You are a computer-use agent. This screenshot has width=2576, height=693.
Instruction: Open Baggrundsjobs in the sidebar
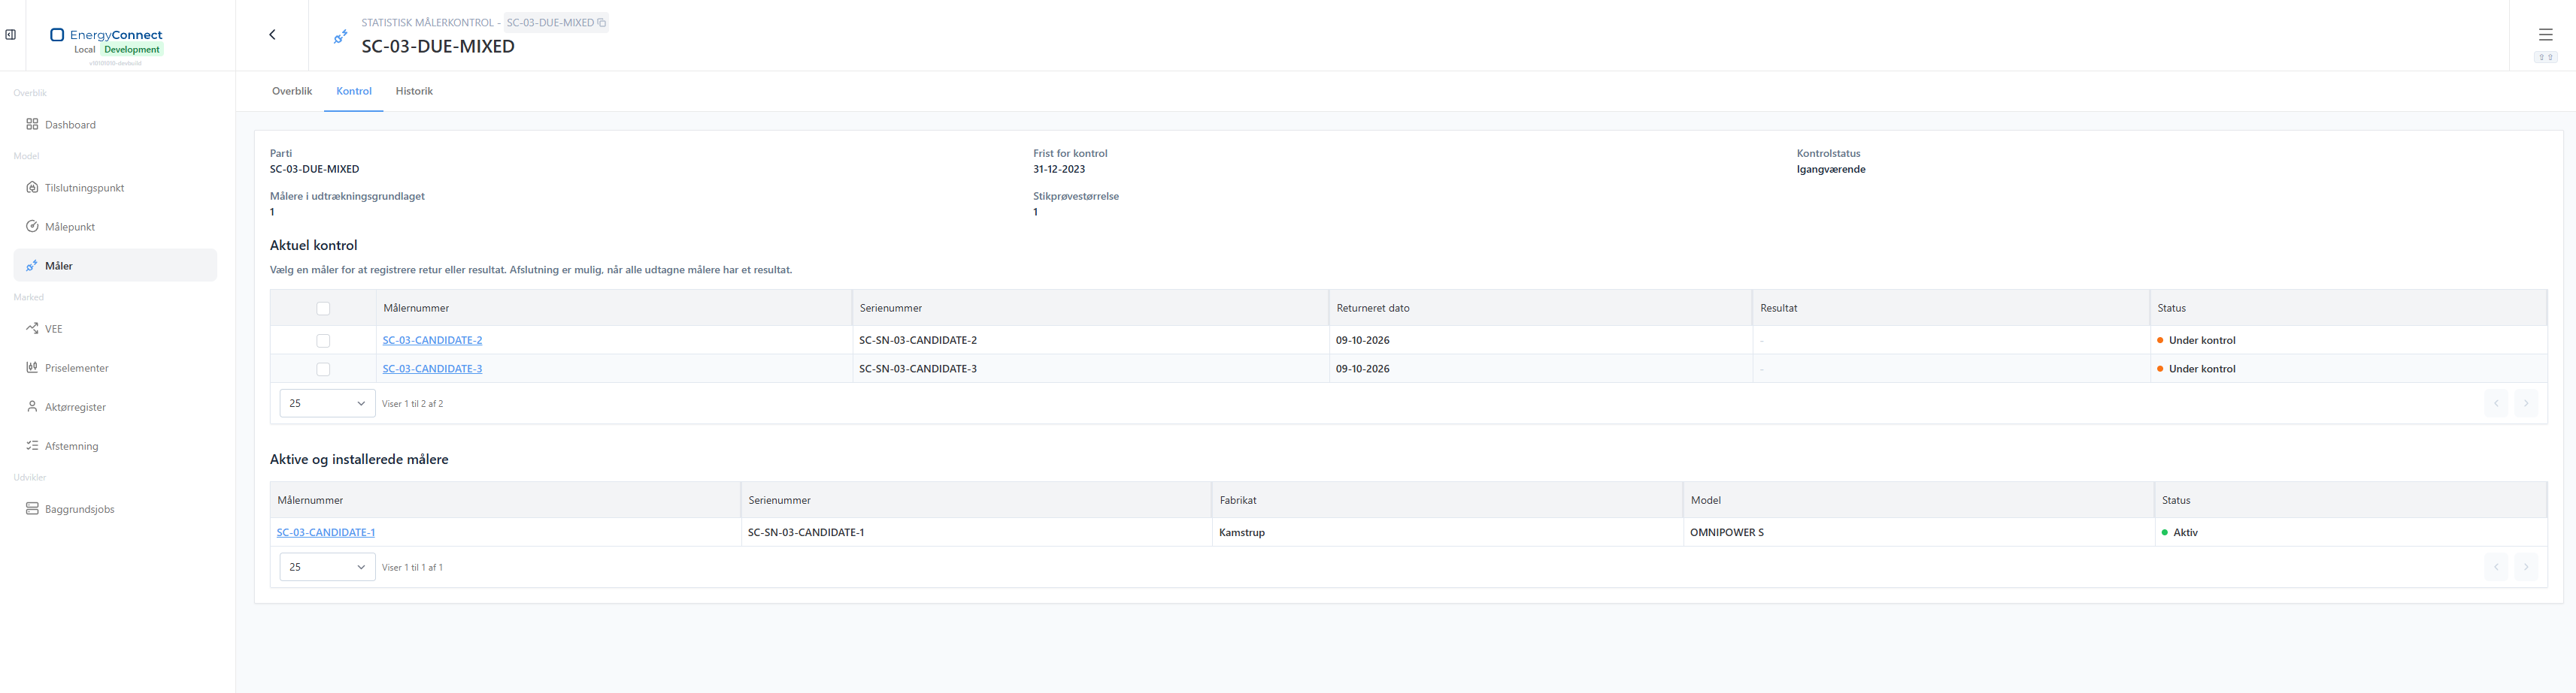click(115, 509)
